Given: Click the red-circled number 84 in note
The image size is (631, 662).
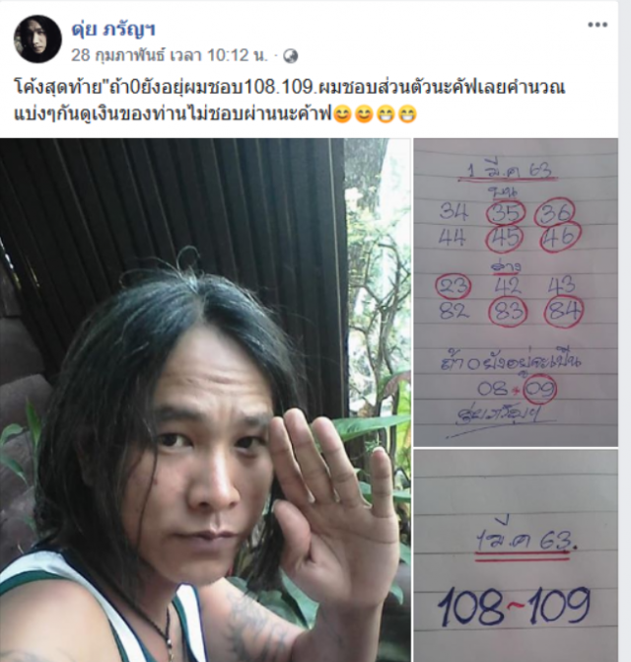Looking at the screenshot, I should pyautogui.click(x=563, y=313).
